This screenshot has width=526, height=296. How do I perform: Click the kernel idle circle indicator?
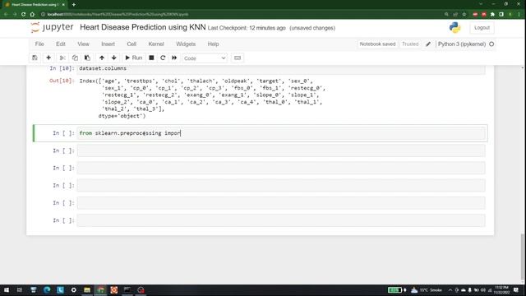click(x=491, y=44)
